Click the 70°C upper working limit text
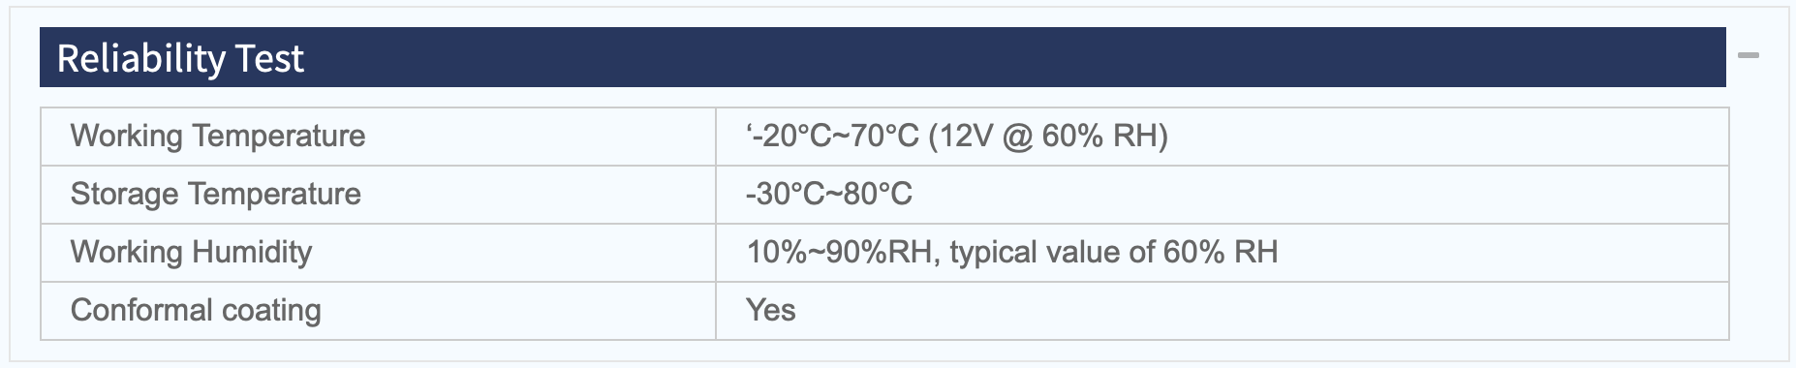The height and width of the screenshot is (368, 1796). pyautogui.click(x=883, y=136)
